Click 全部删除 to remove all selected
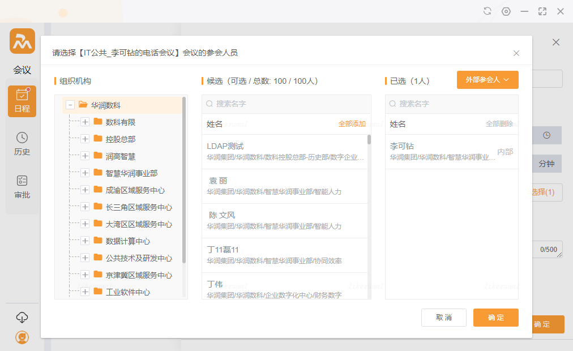Image resolution: width=573 pixels, height=351 pixels. pos(499,124)
